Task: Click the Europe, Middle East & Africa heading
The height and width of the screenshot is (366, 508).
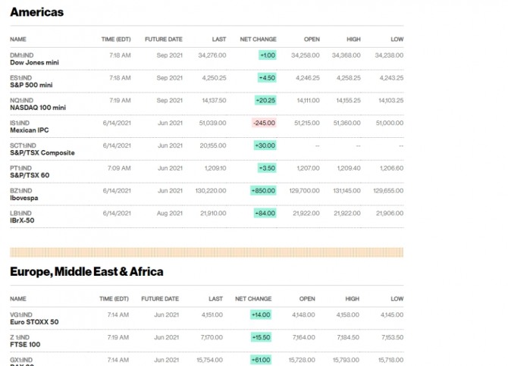Action: [x=86, y=271]
